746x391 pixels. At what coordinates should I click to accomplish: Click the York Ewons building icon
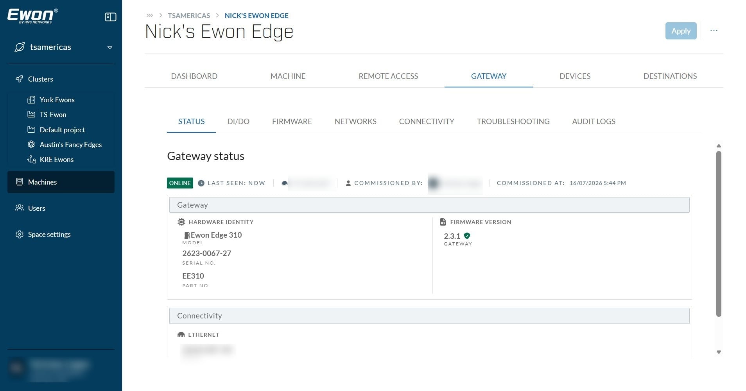coord(31,100)
